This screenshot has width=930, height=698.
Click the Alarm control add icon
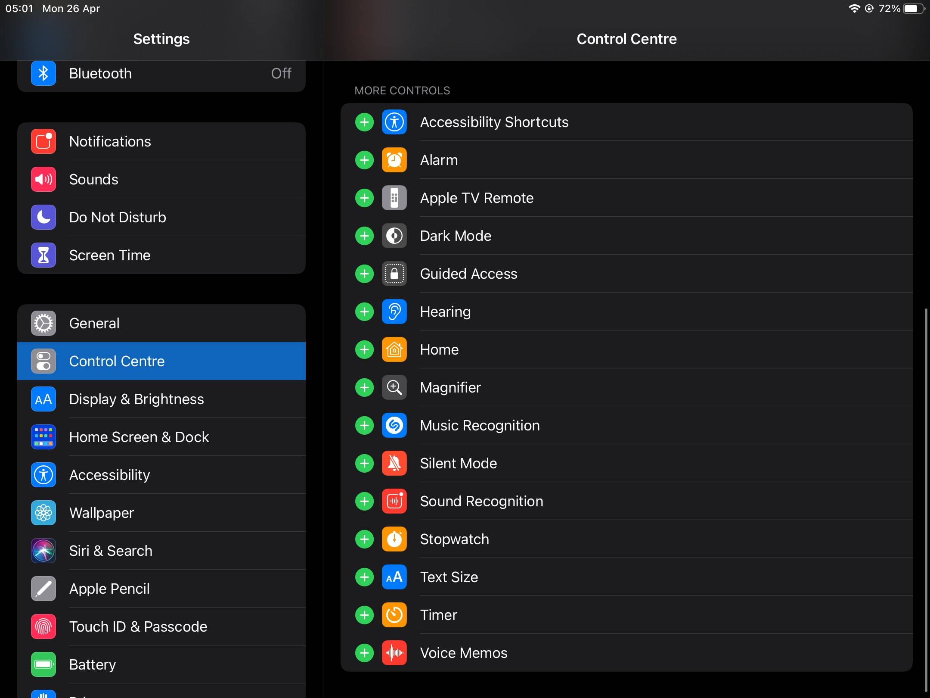(x=365, y=160)
